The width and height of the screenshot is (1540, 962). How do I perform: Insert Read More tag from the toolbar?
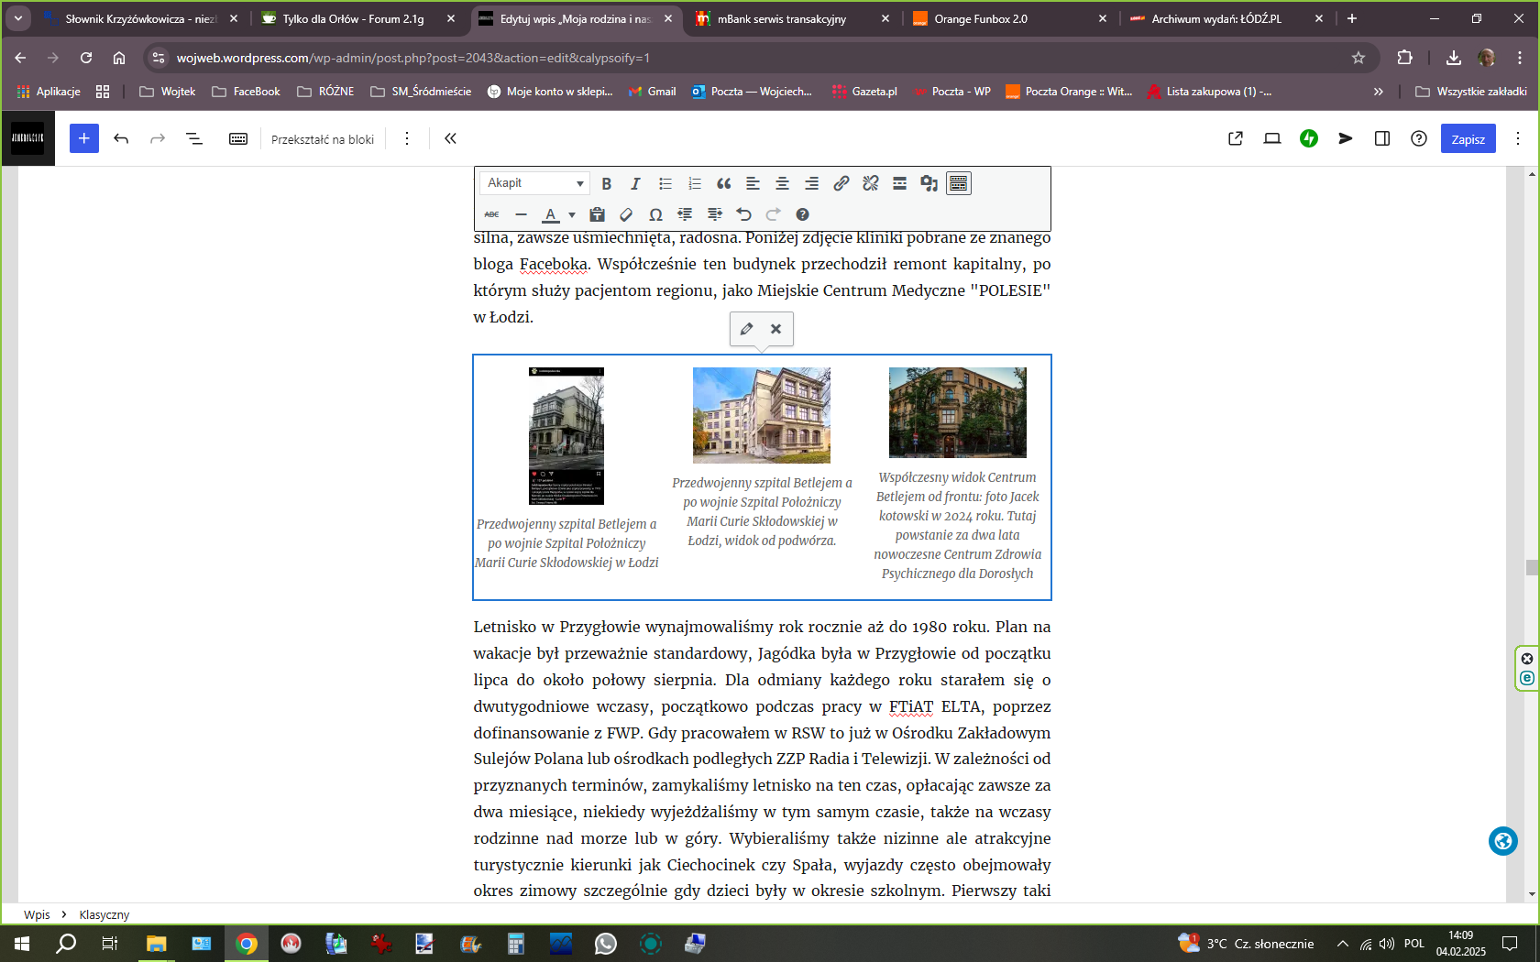pos(899,183)
